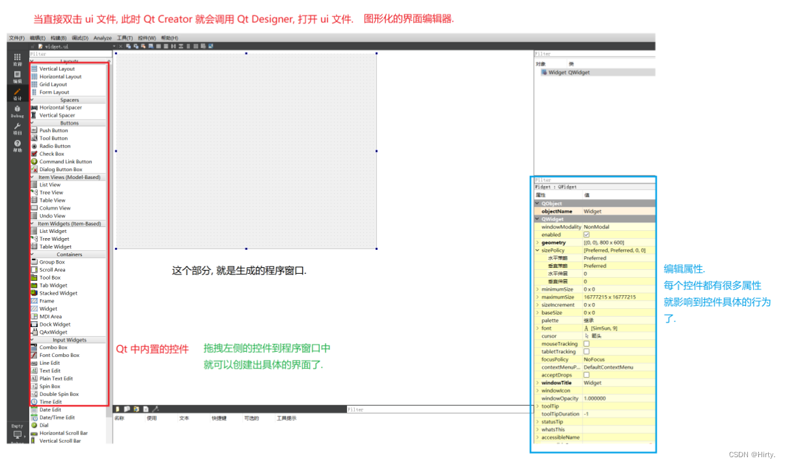Toggle the tabletTracking checkbox
Image resolution: width=785 pixels, height=465 pixels.
586,352
